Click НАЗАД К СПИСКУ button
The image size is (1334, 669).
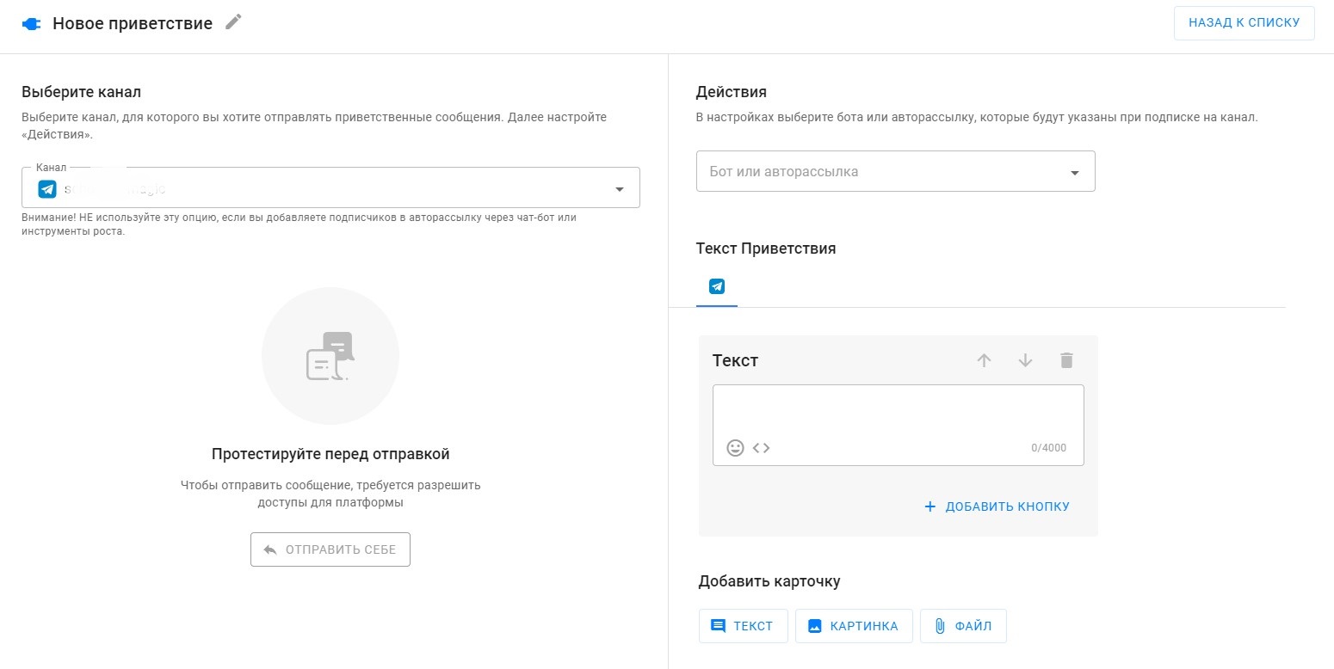click(1244, 23)
